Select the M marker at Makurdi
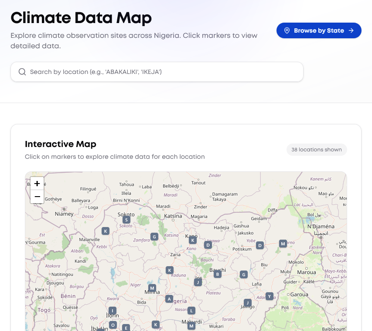Screen dimensions: 372x331 point(191,326)
